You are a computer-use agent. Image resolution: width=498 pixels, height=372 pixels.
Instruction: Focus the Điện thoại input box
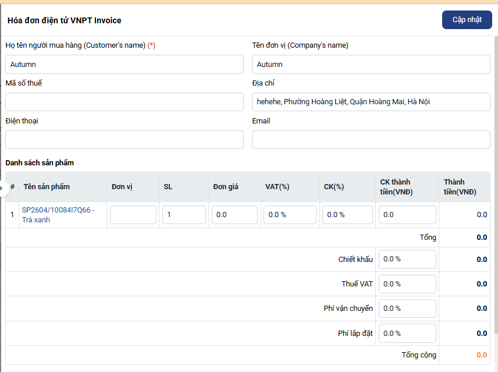(x=124, y=140)
